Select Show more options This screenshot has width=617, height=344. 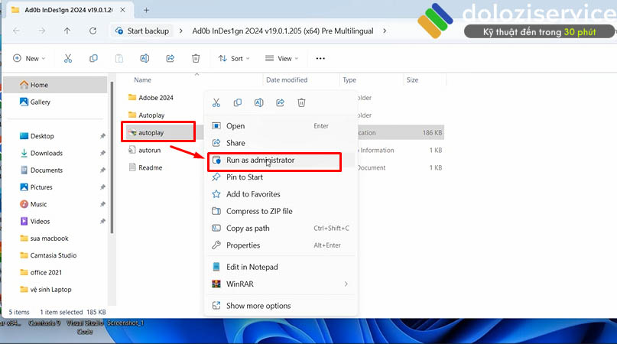coord(281,306)
